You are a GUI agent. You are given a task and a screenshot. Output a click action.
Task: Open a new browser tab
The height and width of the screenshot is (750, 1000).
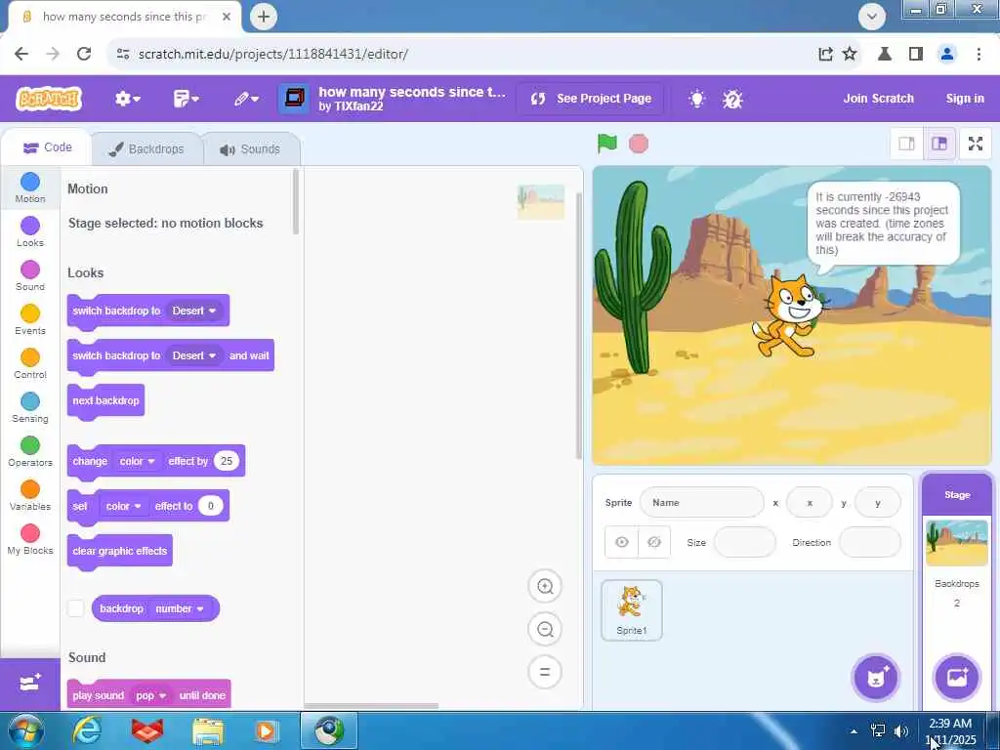click(x=264, y=17)
